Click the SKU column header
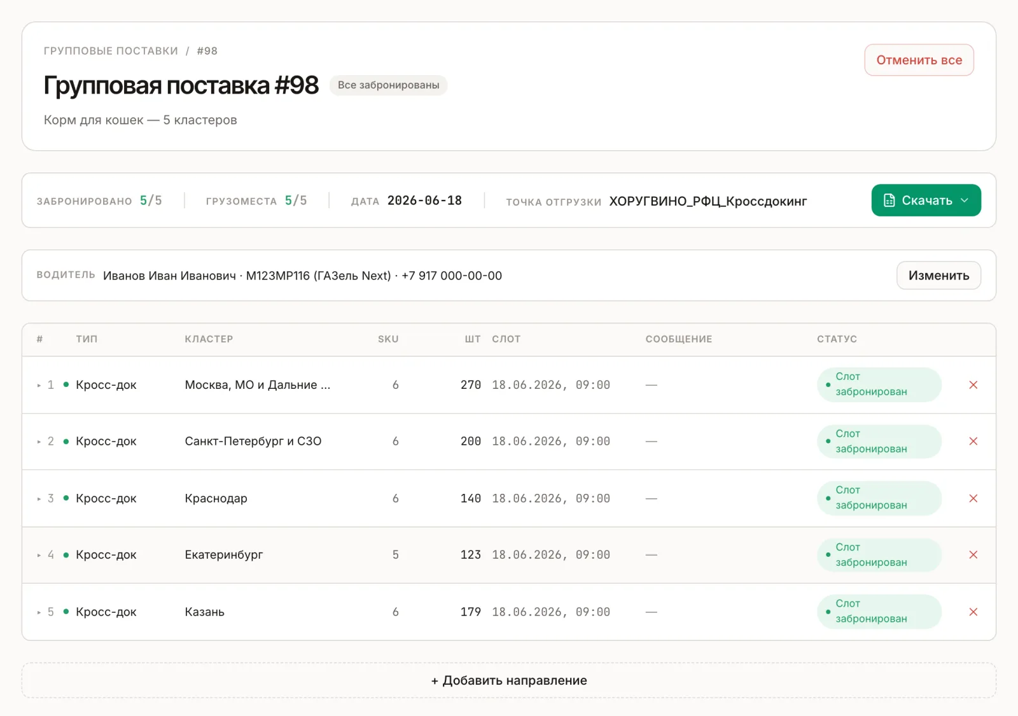 click(x=388, y=339)
